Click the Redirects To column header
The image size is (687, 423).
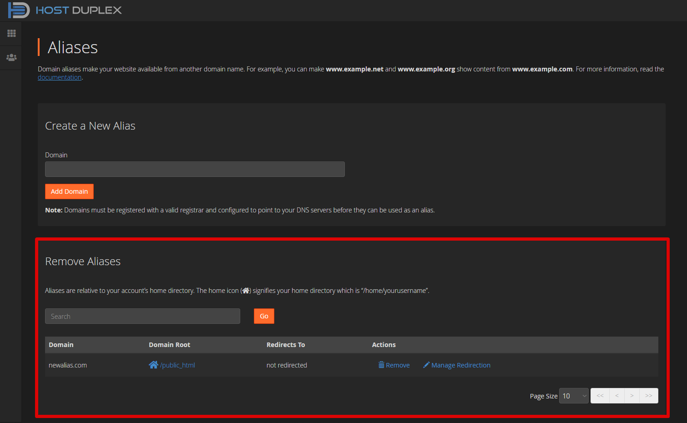click(286, 345)
